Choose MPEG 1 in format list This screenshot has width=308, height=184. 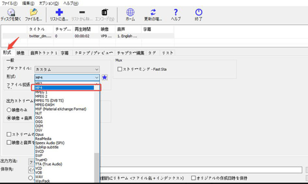[64, 92]
